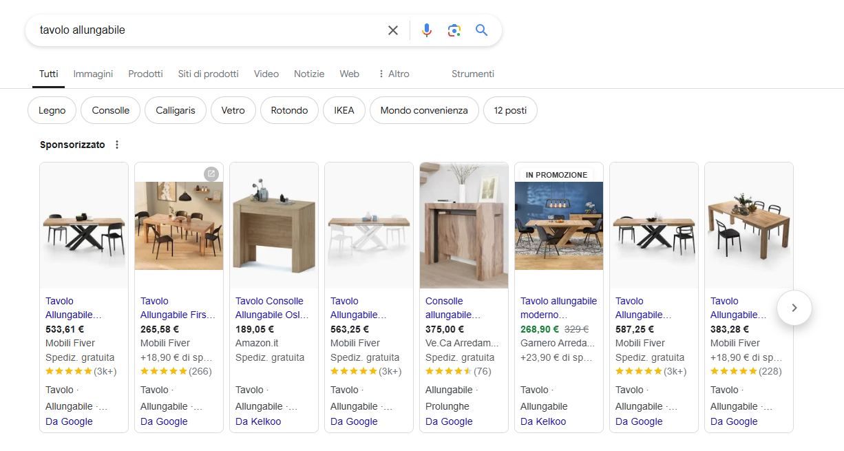Open 'Tavolo allungabile moderno...' product title
This screenshot has height=451, width=844.
(x=558, y=308)
